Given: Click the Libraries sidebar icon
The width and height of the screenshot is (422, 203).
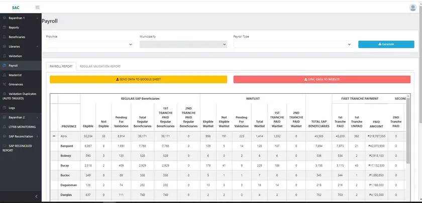Looking at the screenshot, I should (x=5, y=47).
